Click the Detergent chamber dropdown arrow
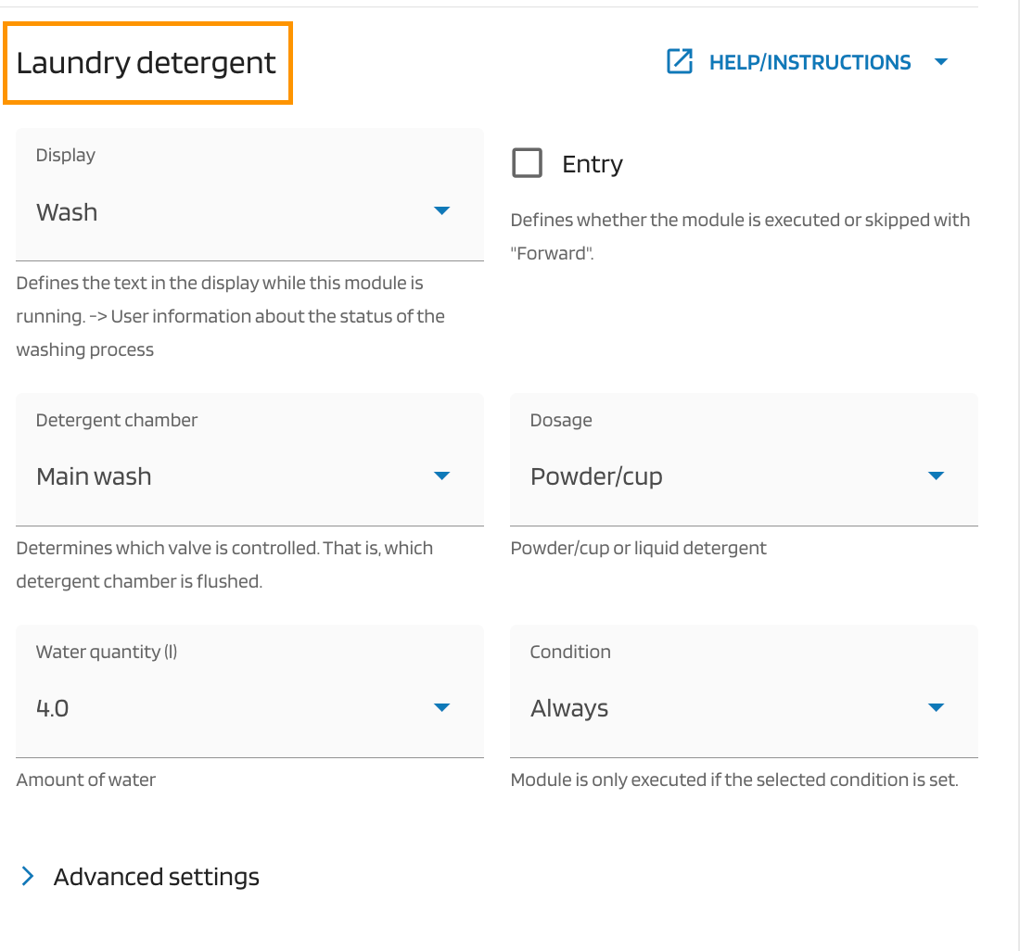 [442, 476]
